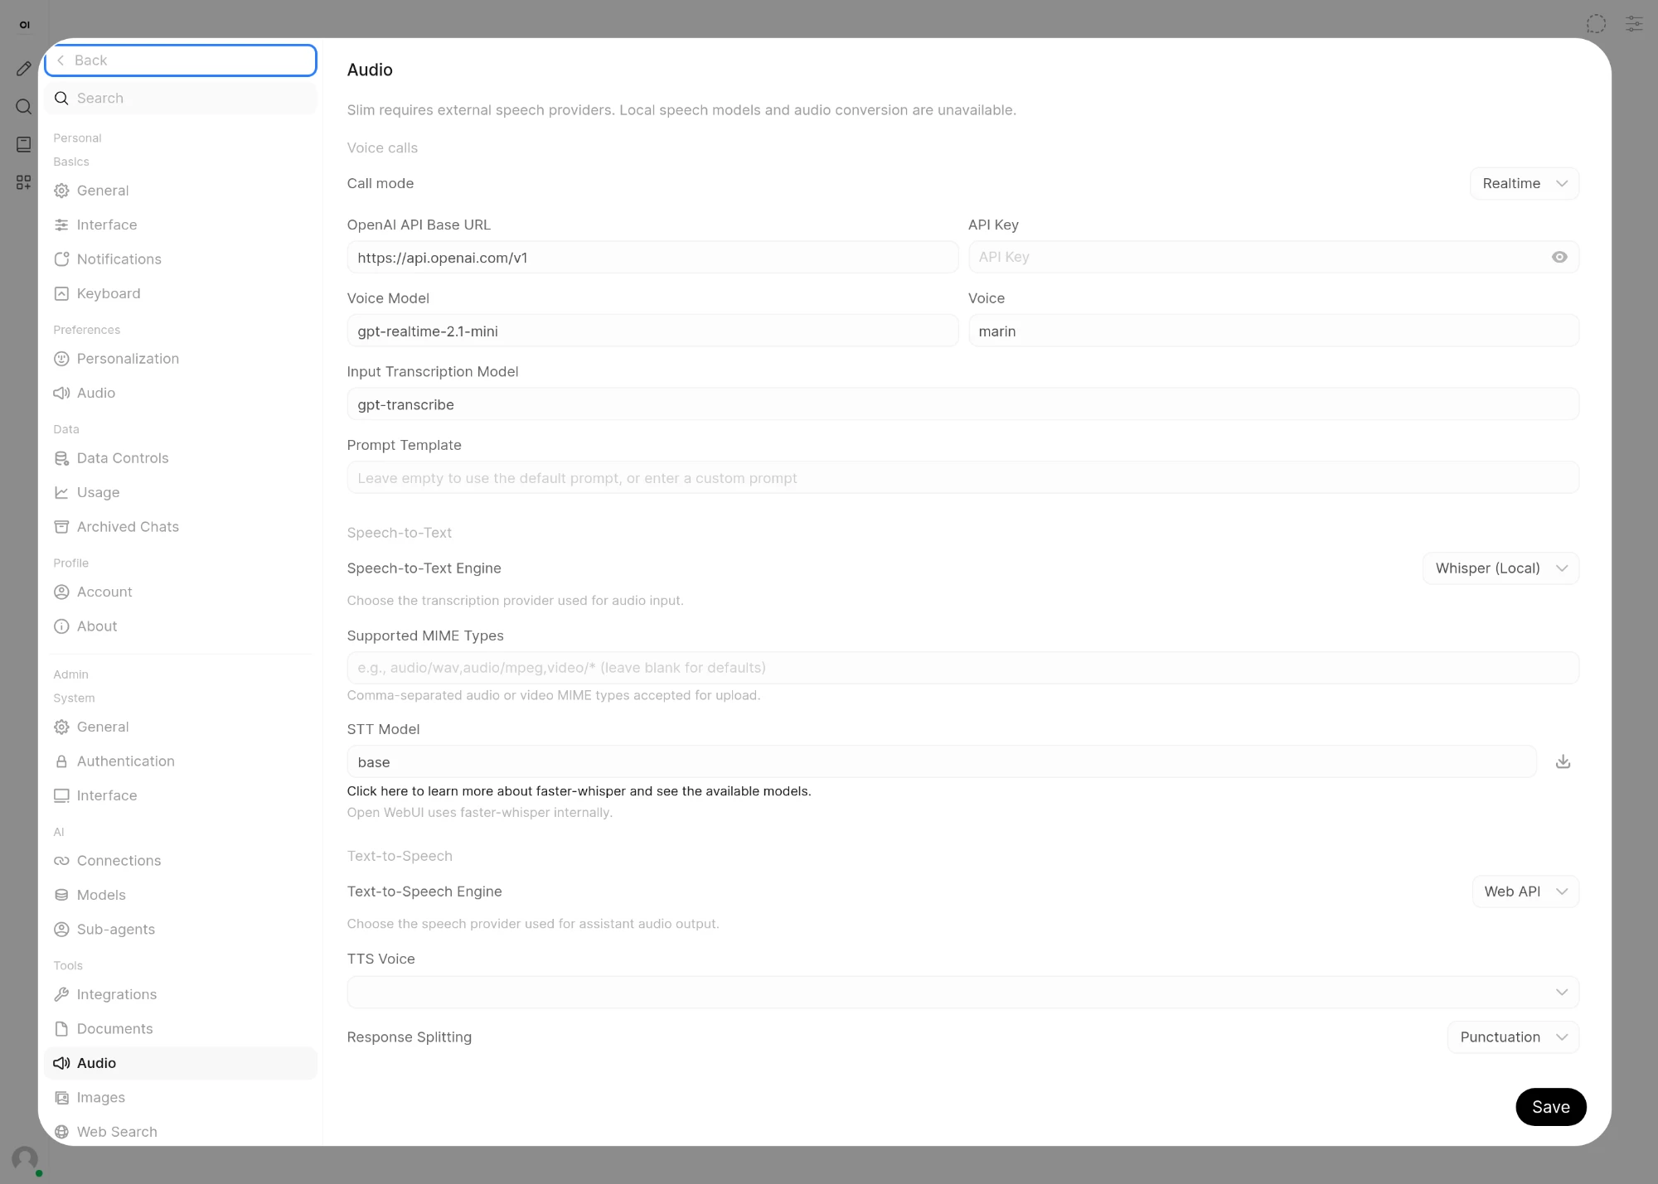Open the Response Splitting Punctuation dropdown
1658x1184 pixels.
[1513, 1037]
